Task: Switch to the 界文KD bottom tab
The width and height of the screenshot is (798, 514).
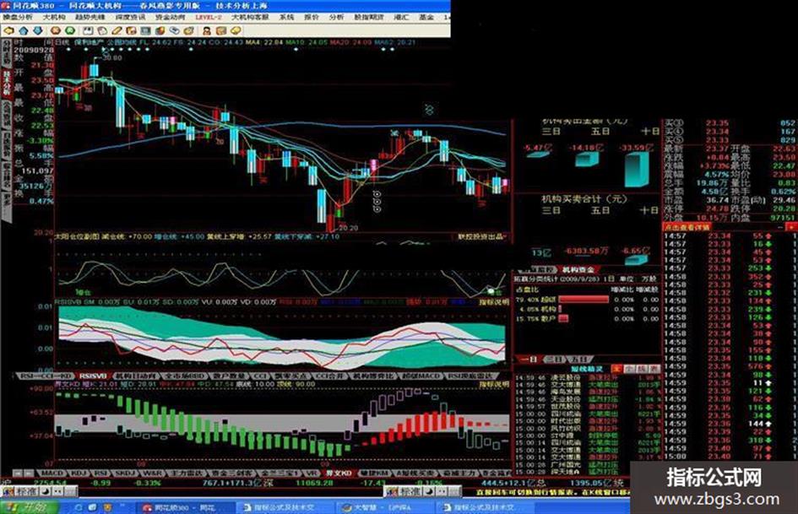Action: 339,473
